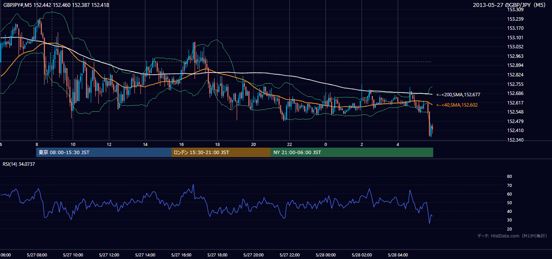Click the 5/28 00:00 time axis label

click(x=326, y=255)
